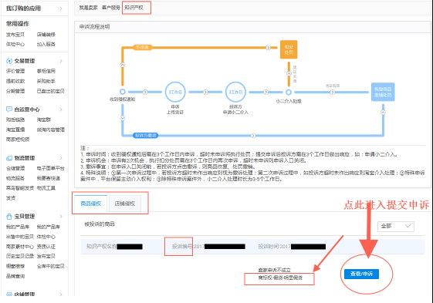Open 发布宝贝 under 宝贝管理

46,256
